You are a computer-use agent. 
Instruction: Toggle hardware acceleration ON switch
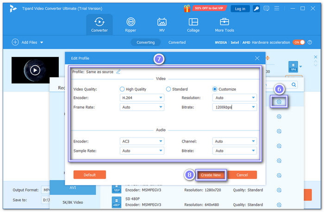point(299,43)
